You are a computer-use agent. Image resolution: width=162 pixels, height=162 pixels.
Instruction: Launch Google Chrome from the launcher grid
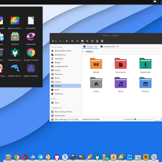tap(31, 55)
